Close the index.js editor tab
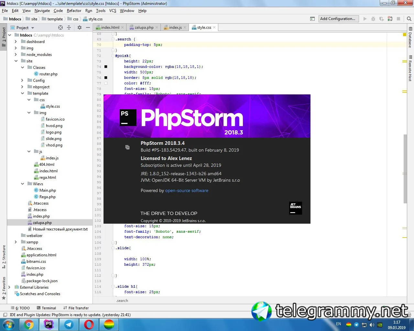Viewport: 414px width, 331px height. tap(185, 27)
